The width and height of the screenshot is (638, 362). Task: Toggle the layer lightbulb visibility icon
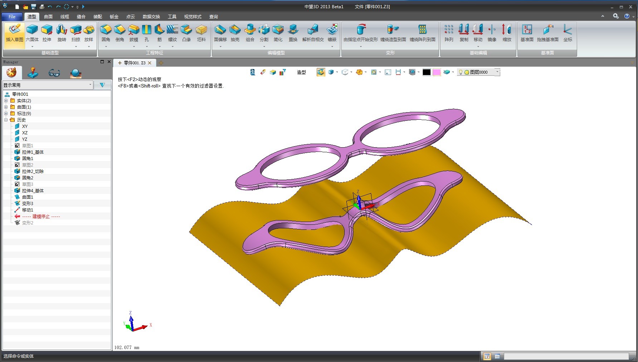(x=461, y=72)
